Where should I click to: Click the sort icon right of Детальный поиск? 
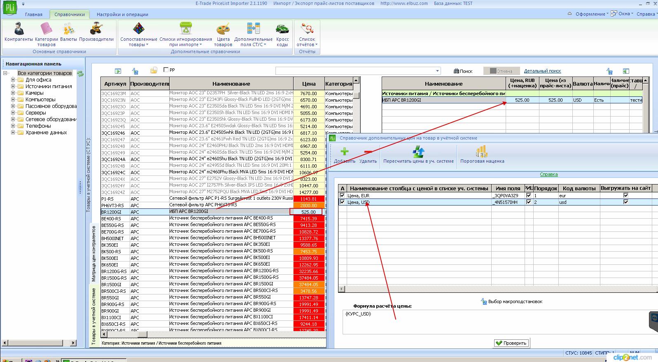(x=609, y=71)
